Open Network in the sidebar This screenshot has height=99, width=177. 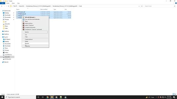[x=6, y=62]
